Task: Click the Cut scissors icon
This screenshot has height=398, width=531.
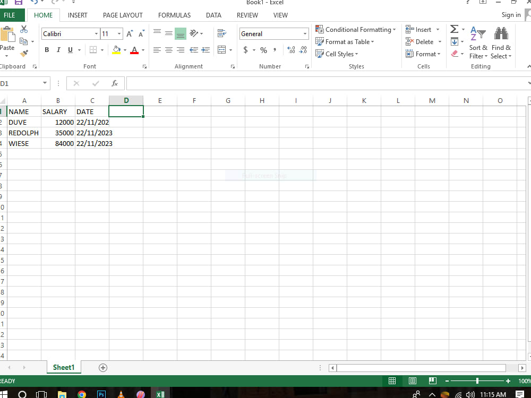Action: point(24,29)
